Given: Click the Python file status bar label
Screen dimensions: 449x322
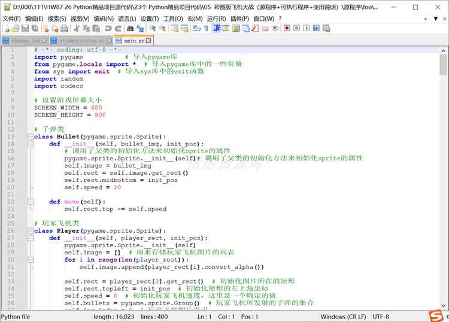Looking at the screenshot, I should point(16,317).
